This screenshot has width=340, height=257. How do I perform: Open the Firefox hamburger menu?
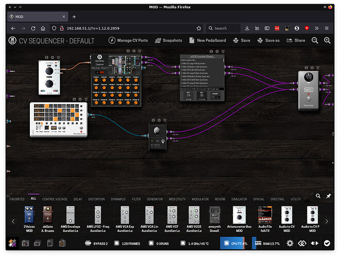[x=327, y=28]
